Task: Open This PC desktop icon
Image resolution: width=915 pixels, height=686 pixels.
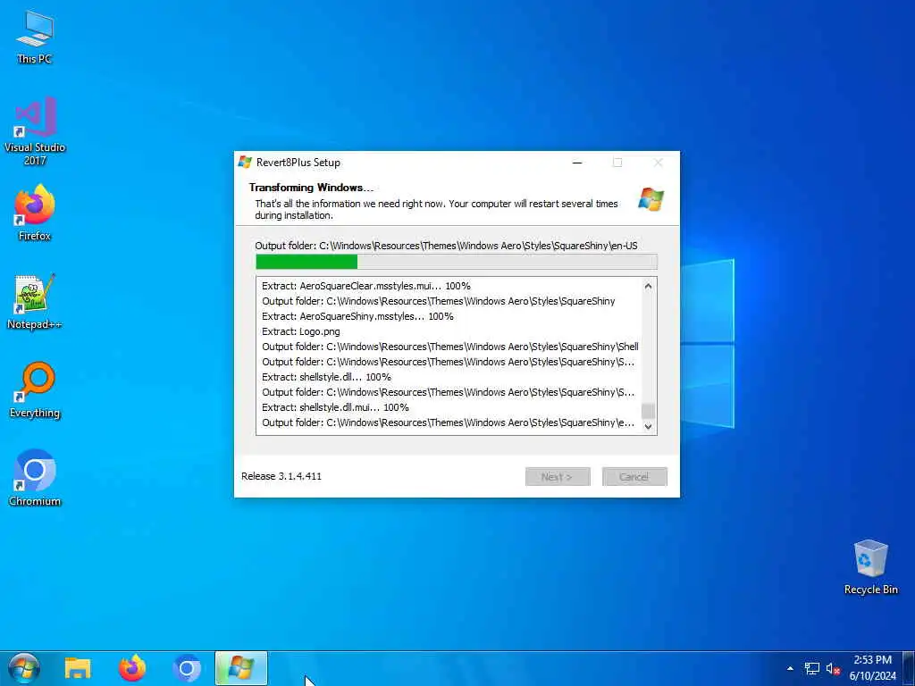Action: [35, 38]
